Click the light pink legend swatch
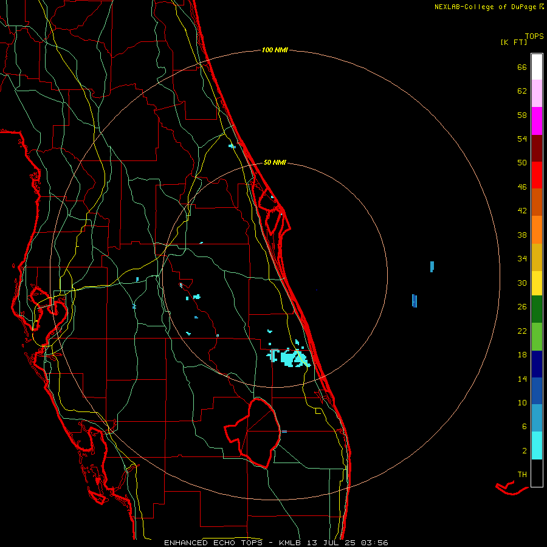The image size is (547, 547). click(537, 94)
